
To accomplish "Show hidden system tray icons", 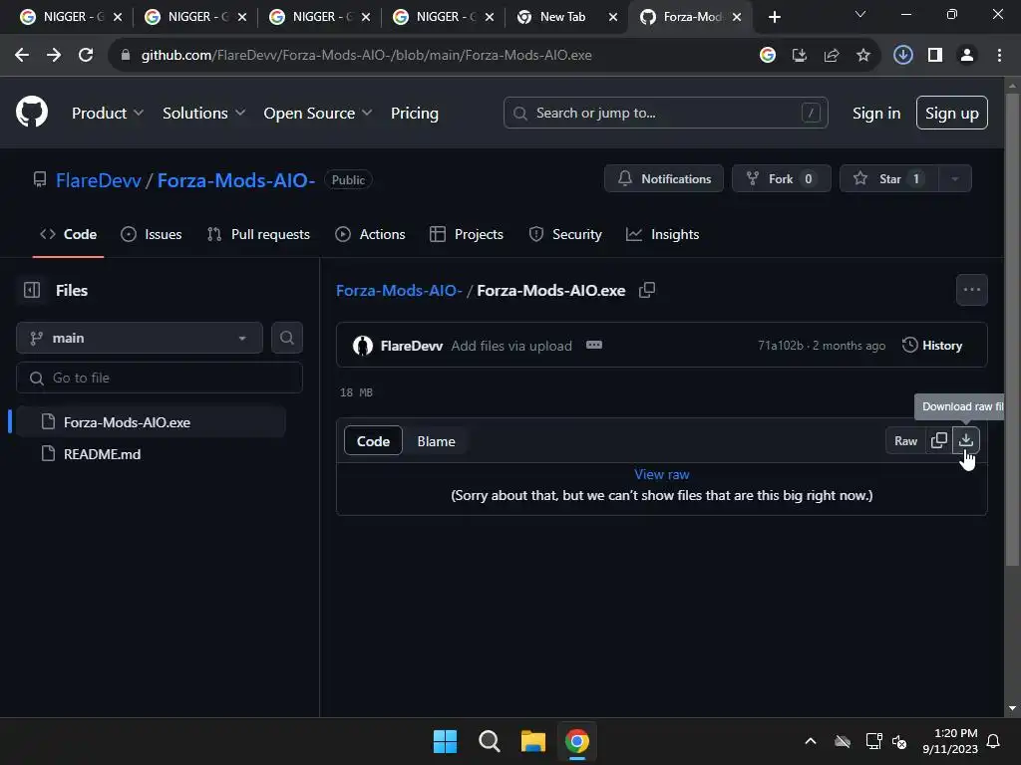I will [x=810, y=741].
